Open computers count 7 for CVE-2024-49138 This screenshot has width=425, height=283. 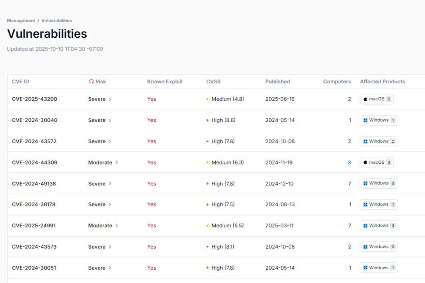349,184
